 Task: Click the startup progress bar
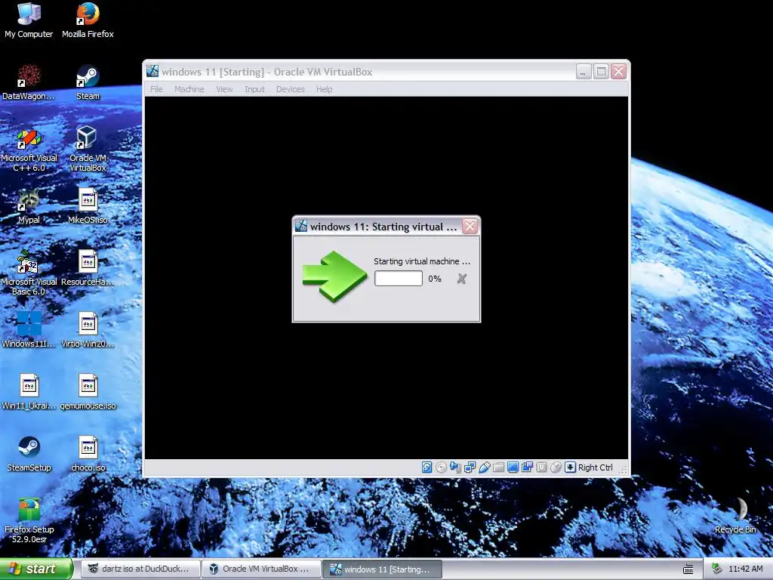pyautogui.click(x=399, y=278)
